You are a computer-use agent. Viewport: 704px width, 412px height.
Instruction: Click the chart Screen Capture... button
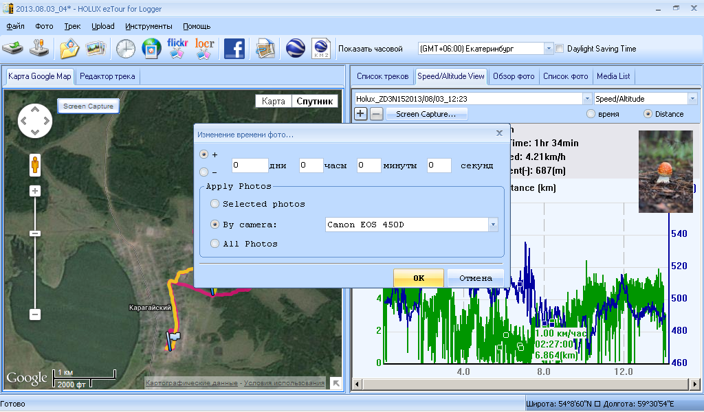pyautogui.click(x=426, y=114)
